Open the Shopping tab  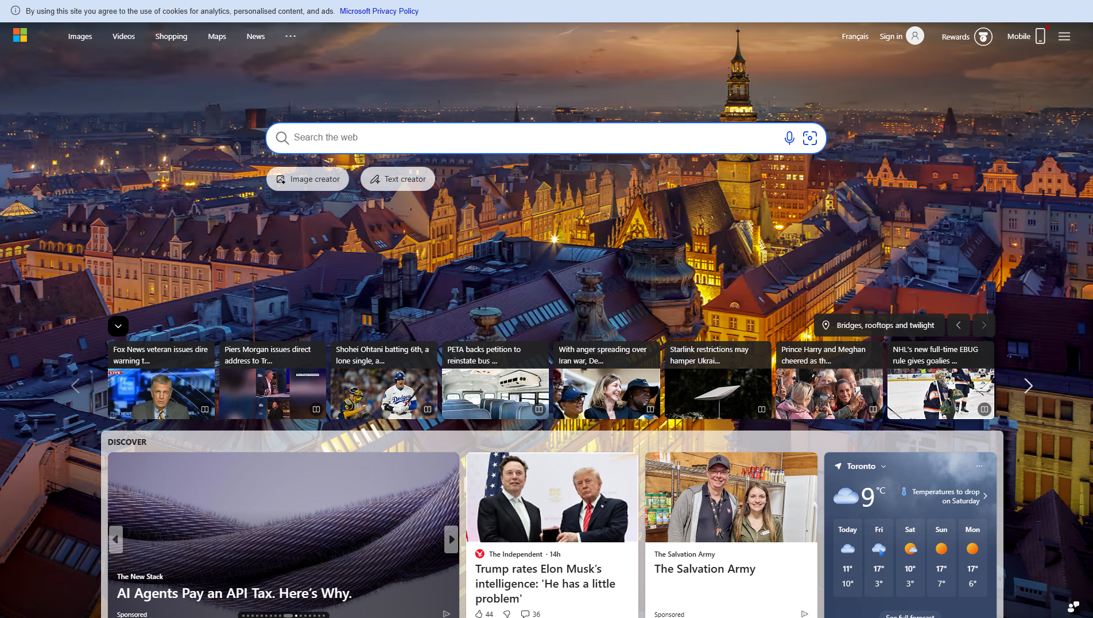(x=171, y=36)
